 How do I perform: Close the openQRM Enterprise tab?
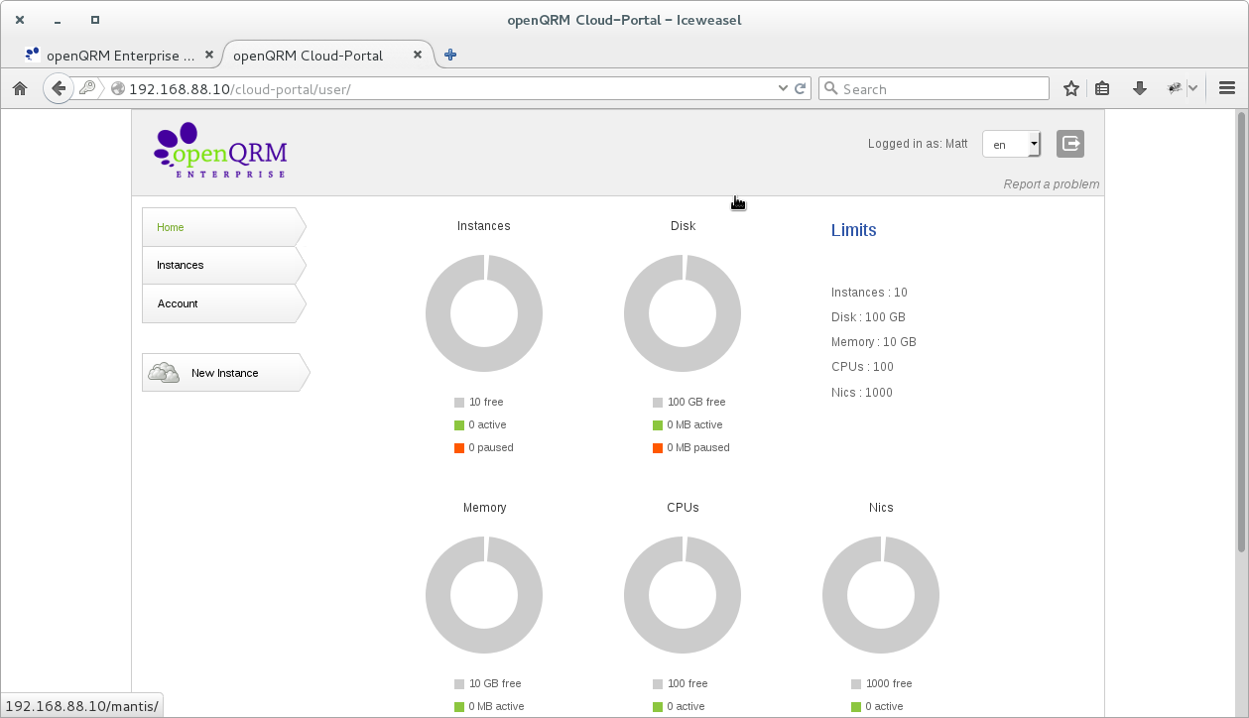tap(208, 55)
